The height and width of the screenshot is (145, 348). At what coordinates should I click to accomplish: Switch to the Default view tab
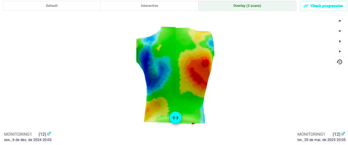click(52, 6)
